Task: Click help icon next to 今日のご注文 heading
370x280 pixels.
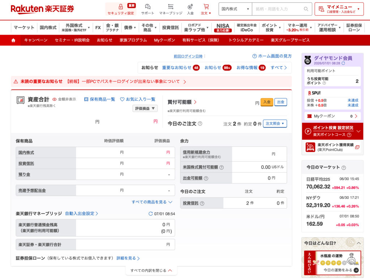Action: [x=200, y=123]
